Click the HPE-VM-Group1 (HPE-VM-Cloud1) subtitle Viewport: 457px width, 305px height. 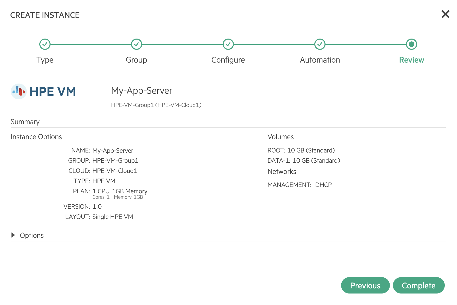point(156,105)
